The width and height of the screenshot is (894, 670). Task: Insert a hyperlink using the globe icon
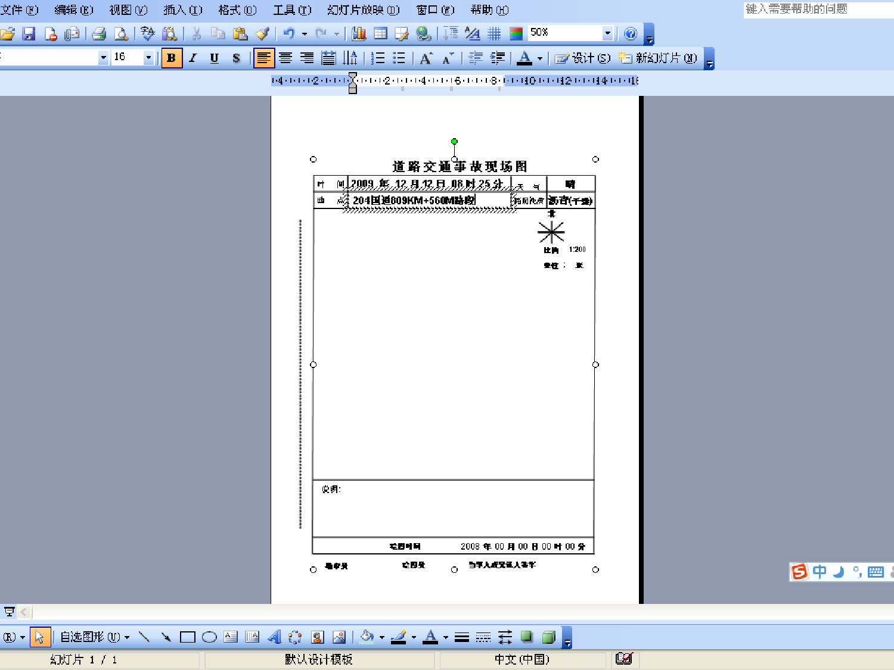pyautogui.click(x=424, y=34)
